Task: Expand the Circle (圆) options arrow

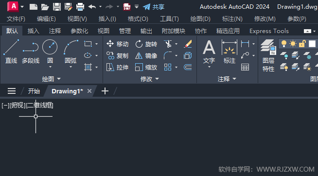Action: click(50, 67)
